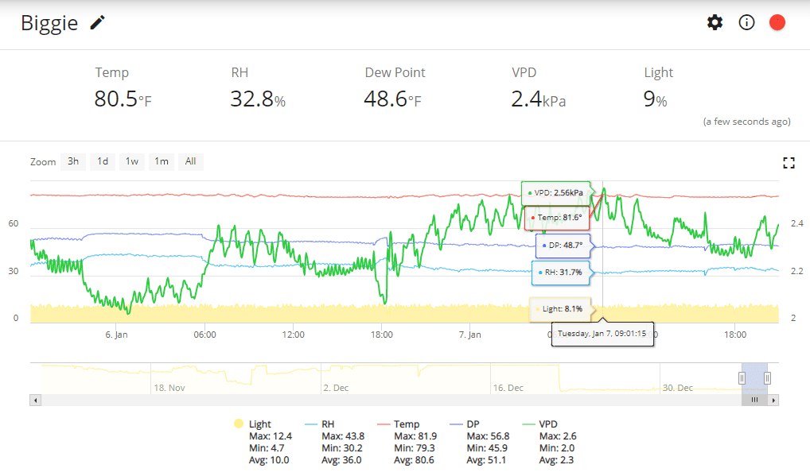Click the left scroll arrow of navigator
Screen dimensions: 810x472
[x=35, y=400]
